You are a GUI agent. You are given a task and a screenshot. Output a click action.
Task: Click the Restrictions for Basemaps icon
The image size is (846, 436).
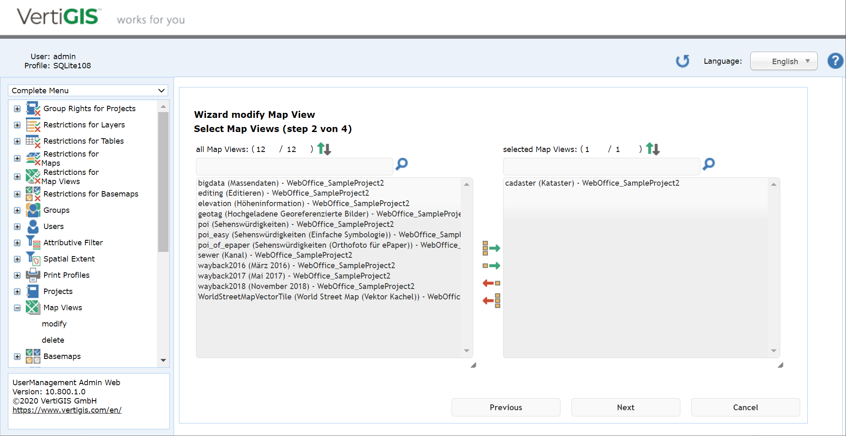point(32,194)
